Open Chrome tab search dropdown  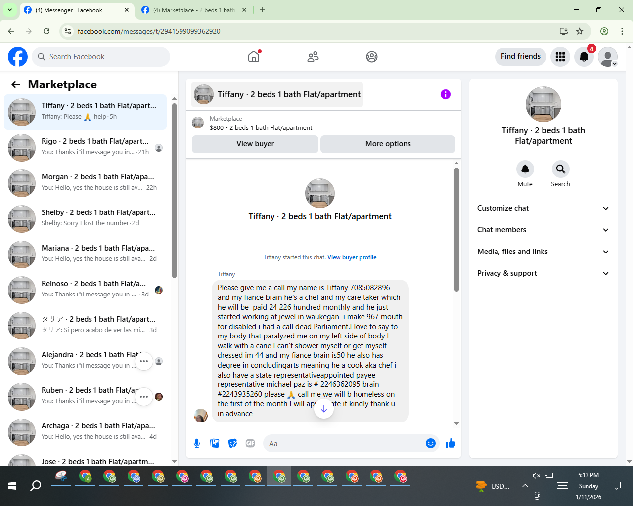click(10, 10)
